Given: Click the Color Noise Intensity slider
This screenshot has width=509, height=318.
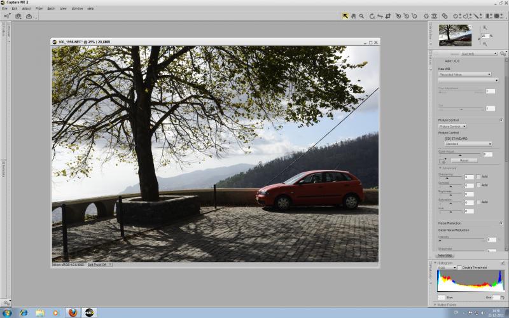Looking at the screenshot, I should [x=461, y=240].
